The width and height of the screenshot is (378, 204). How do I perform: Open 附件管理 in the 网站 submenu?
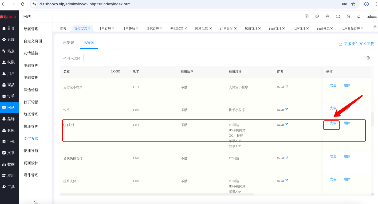pos(31,175)
